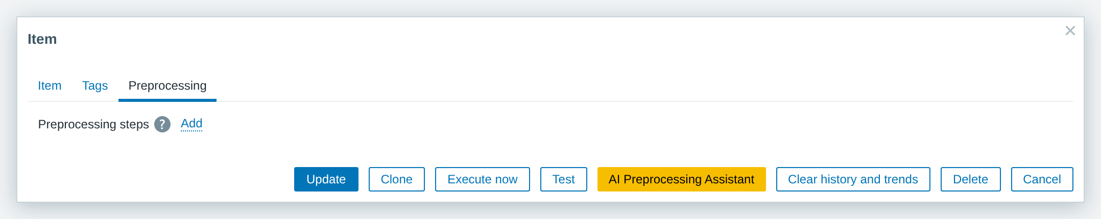Viewport: 1101px width, 219px height.
Task: Run Execute now
Action: tap(483, 179)
